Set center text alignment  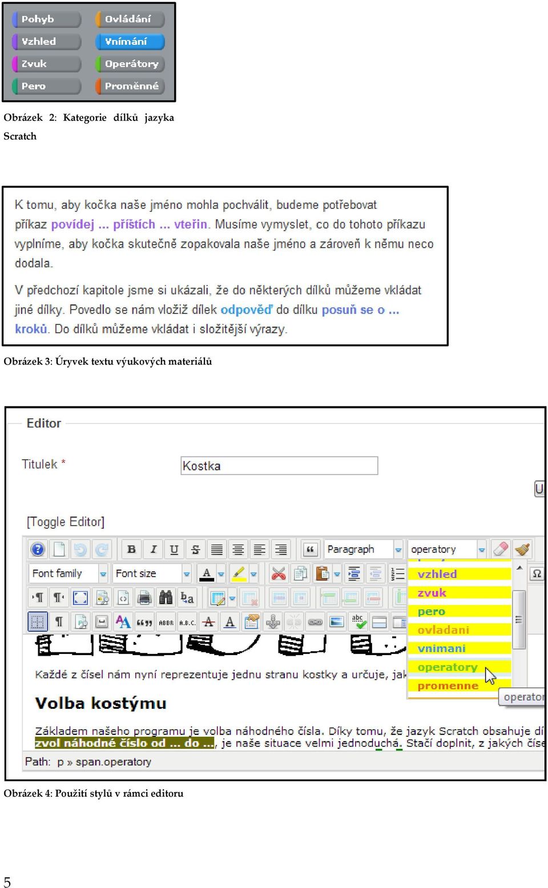tap(238, 549)
